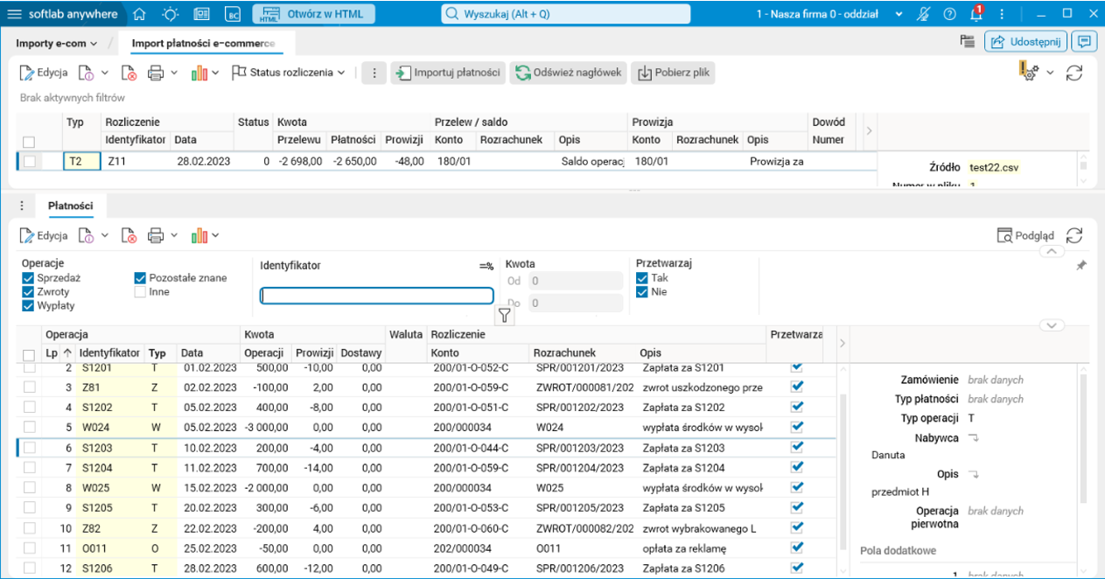The image size is (1105, 579).
Task: Open the Importy e-com breadcrumb dropdown
Action: pos(56,43)
